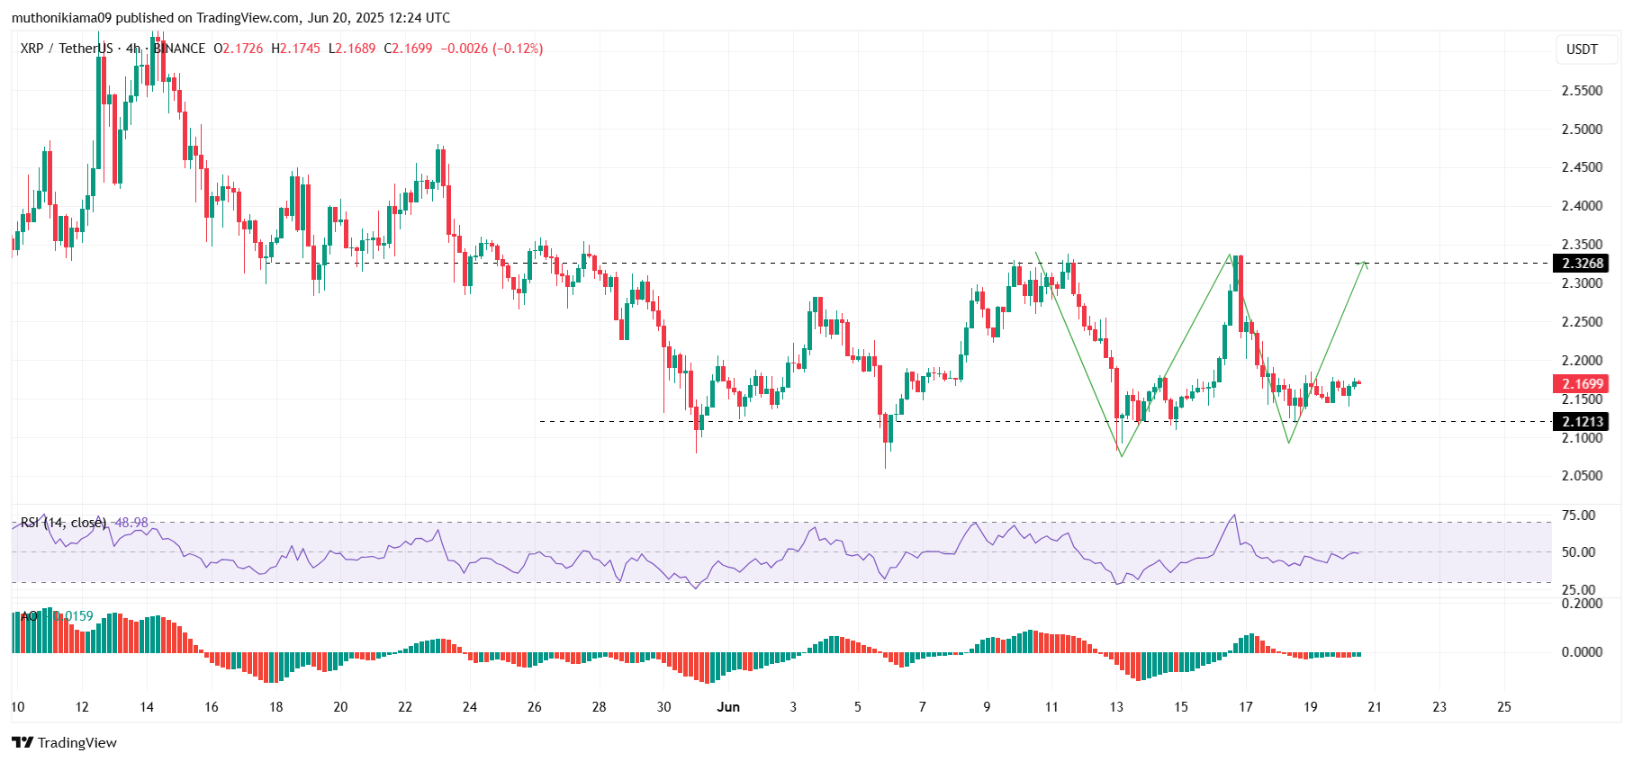Viewport: 1633px width, 762px height.
Task: Click the black 2.3268 resistance price label
Action: pyautogui.click(x=1582, y=264)
